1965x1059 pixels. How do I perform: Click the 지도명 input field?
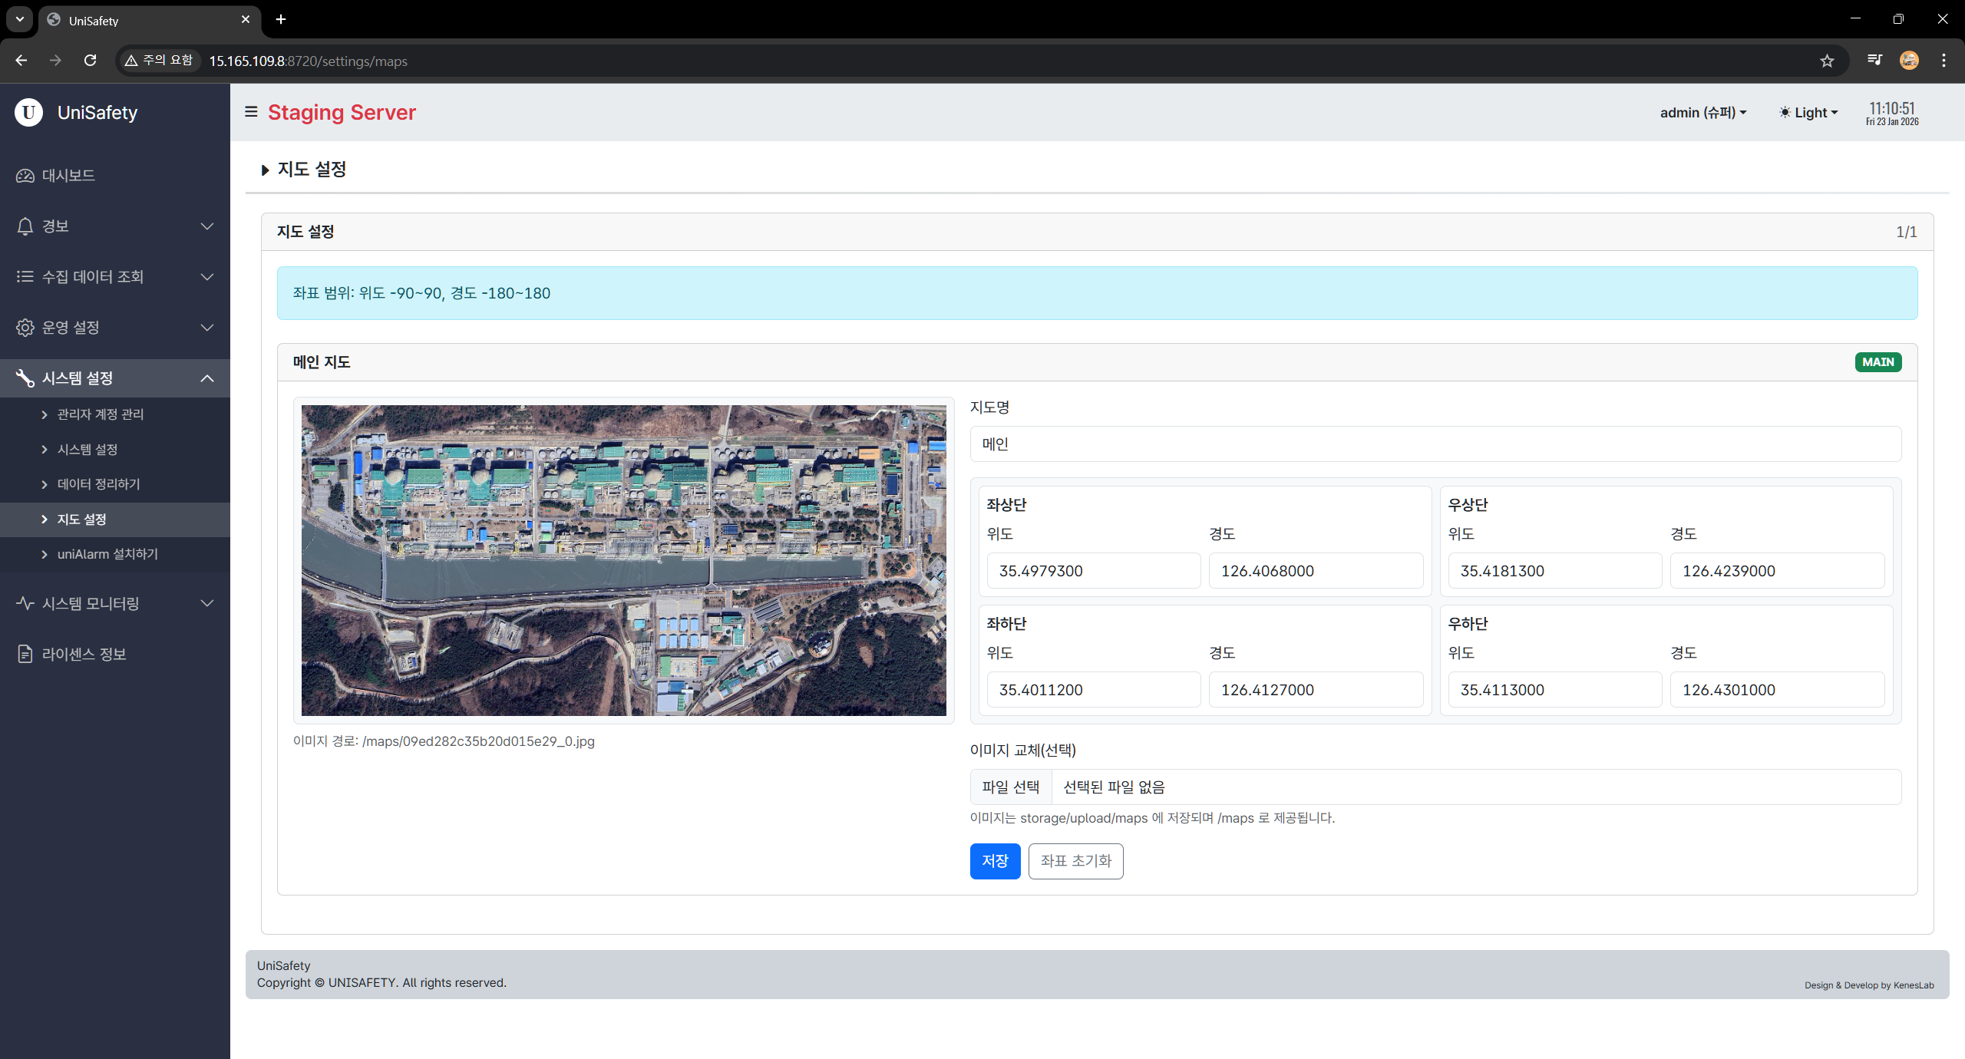1435,444
